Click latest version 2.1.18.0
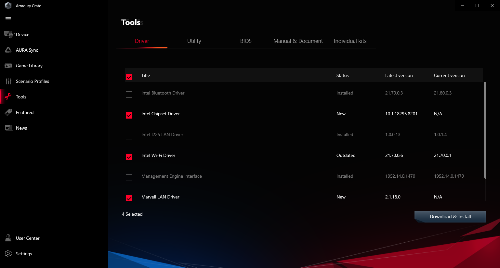Viewport: 500px width, 268px height. (x=393, y=197)
